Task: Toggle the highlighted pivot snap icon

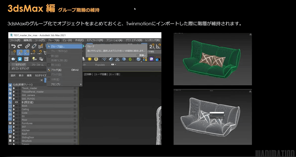Action: (x=20, y=53)
